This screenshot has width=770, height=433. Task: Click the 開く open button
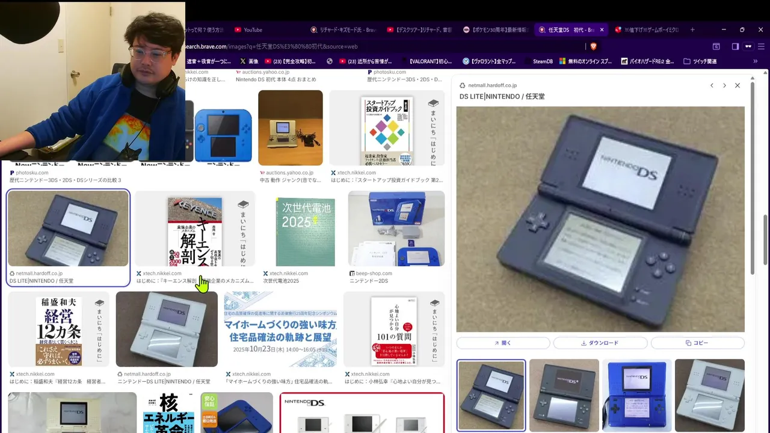point(503,343)
